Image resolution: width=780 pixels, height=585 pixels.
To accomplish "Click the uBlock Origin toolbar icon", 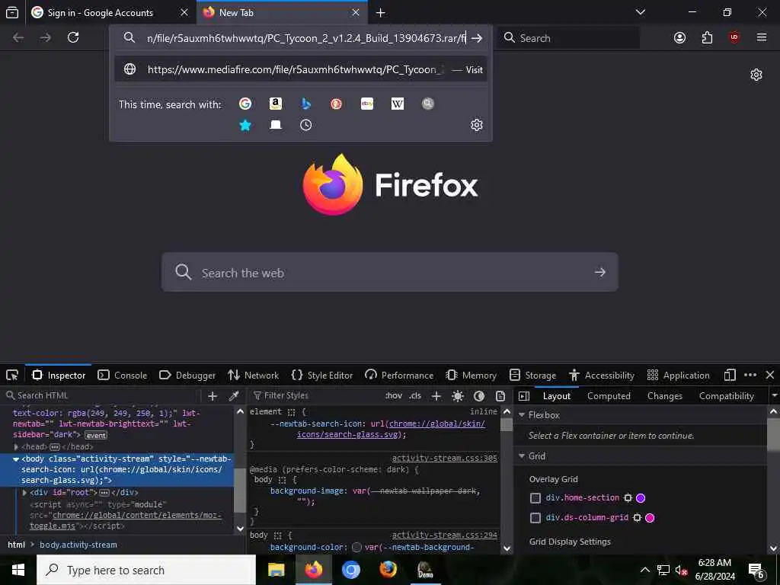I will point(734,37).
